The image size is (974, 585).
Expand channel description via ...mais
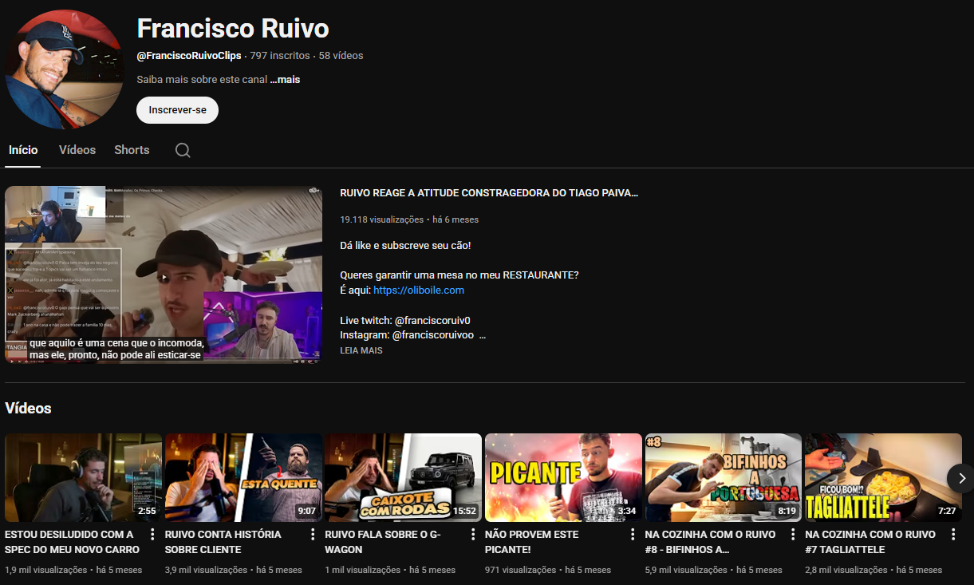click(284, 79)
